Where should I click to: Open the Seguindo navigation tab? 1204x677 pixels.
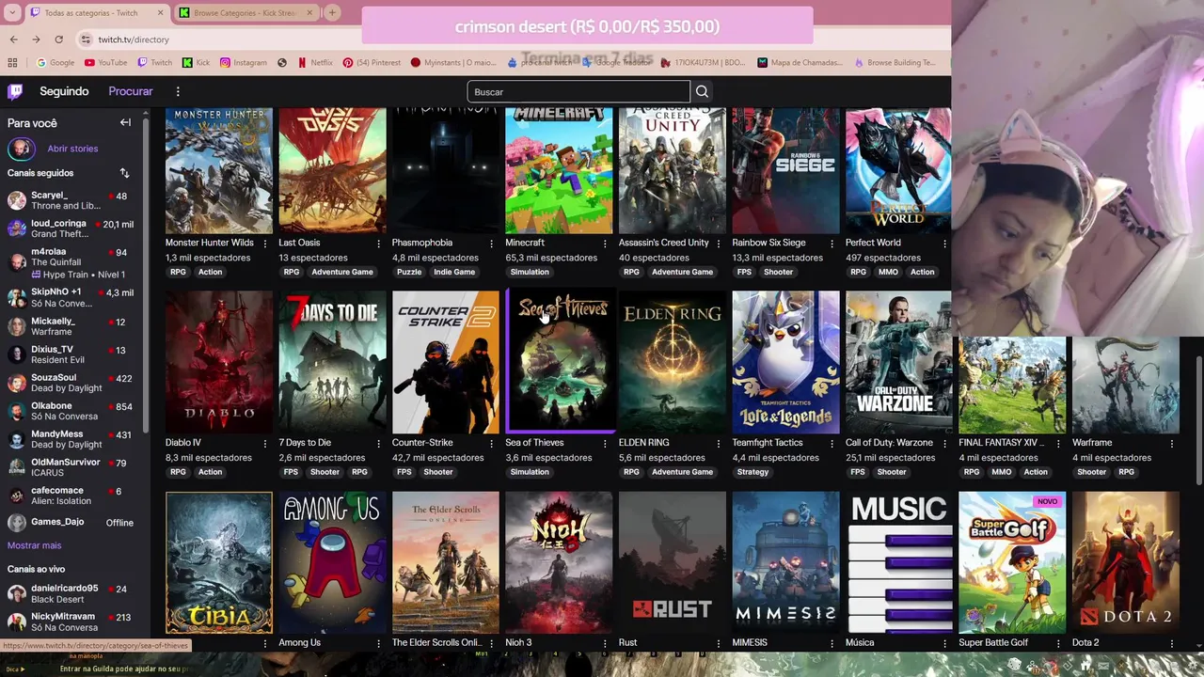(64, 91)
